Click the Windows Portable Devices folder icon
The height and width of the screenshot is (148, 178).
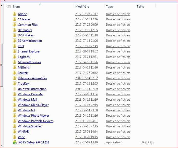15,121
